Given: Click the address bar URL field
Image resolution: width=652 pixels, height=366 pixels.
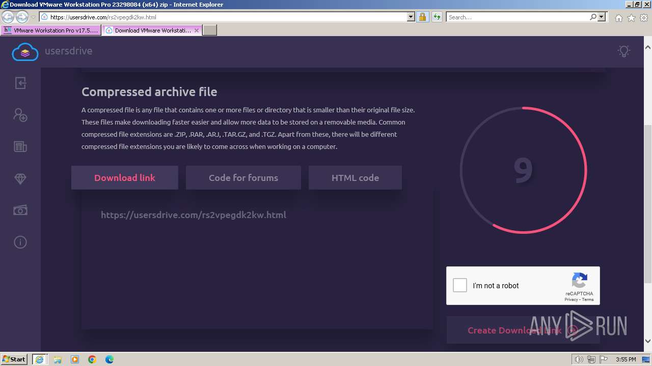Looking at the screenshot, I should pyautogui.click(x=228, y=17).
